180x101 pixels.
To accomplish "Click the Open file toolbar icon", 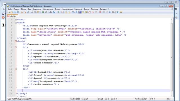I will point(12,12).
